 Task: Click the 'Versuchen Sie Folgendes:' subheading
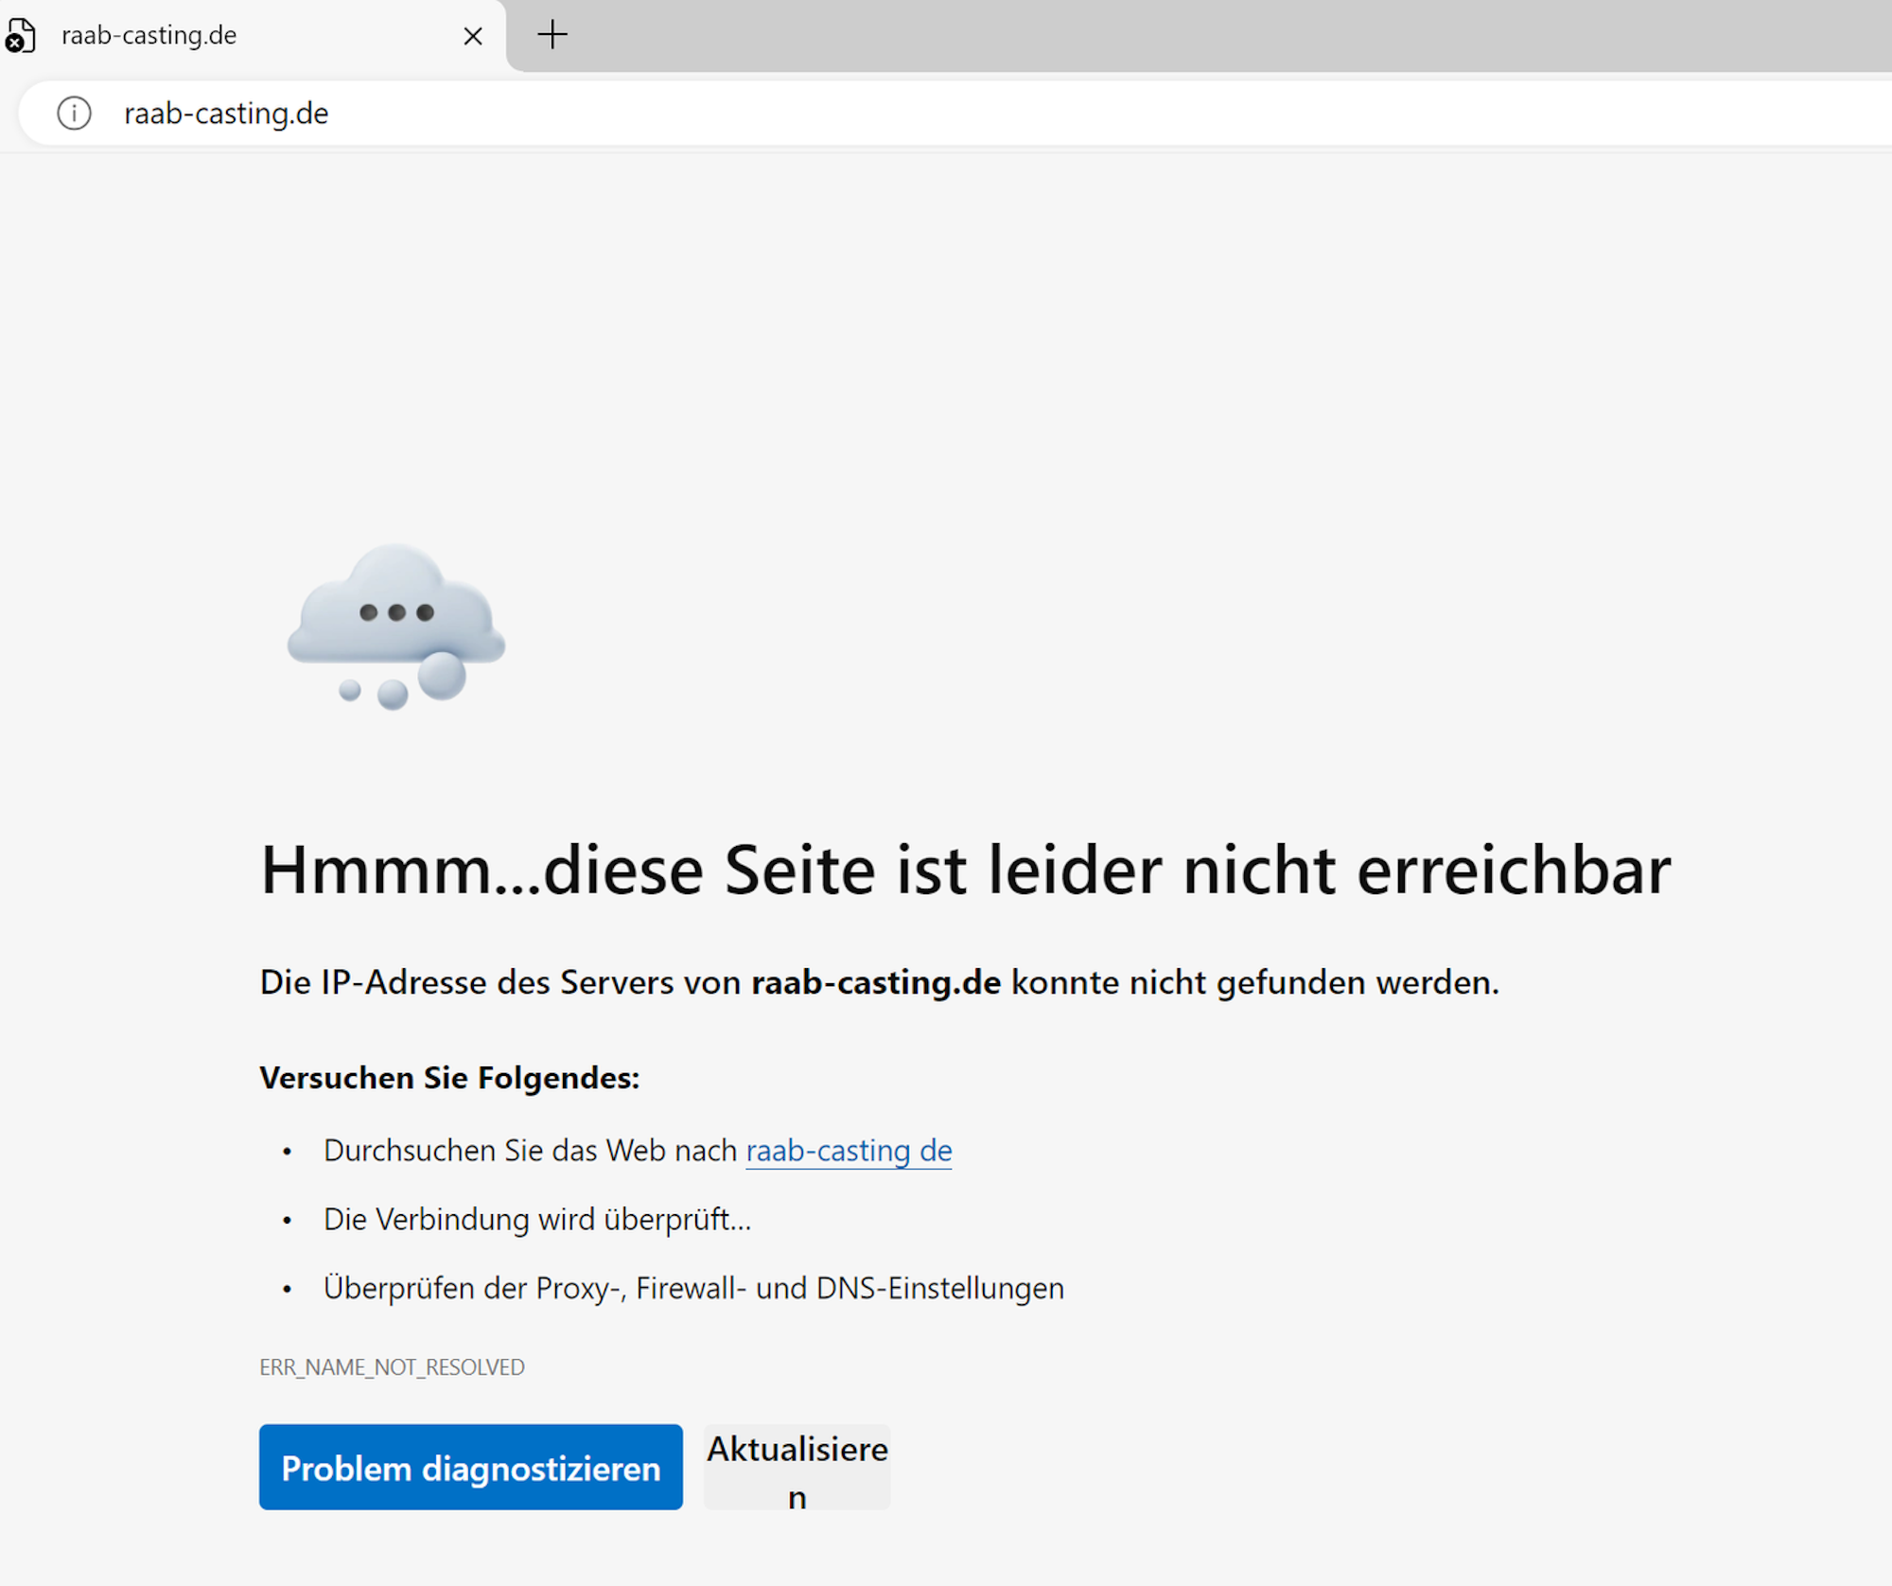click(x=449, y=1078)
